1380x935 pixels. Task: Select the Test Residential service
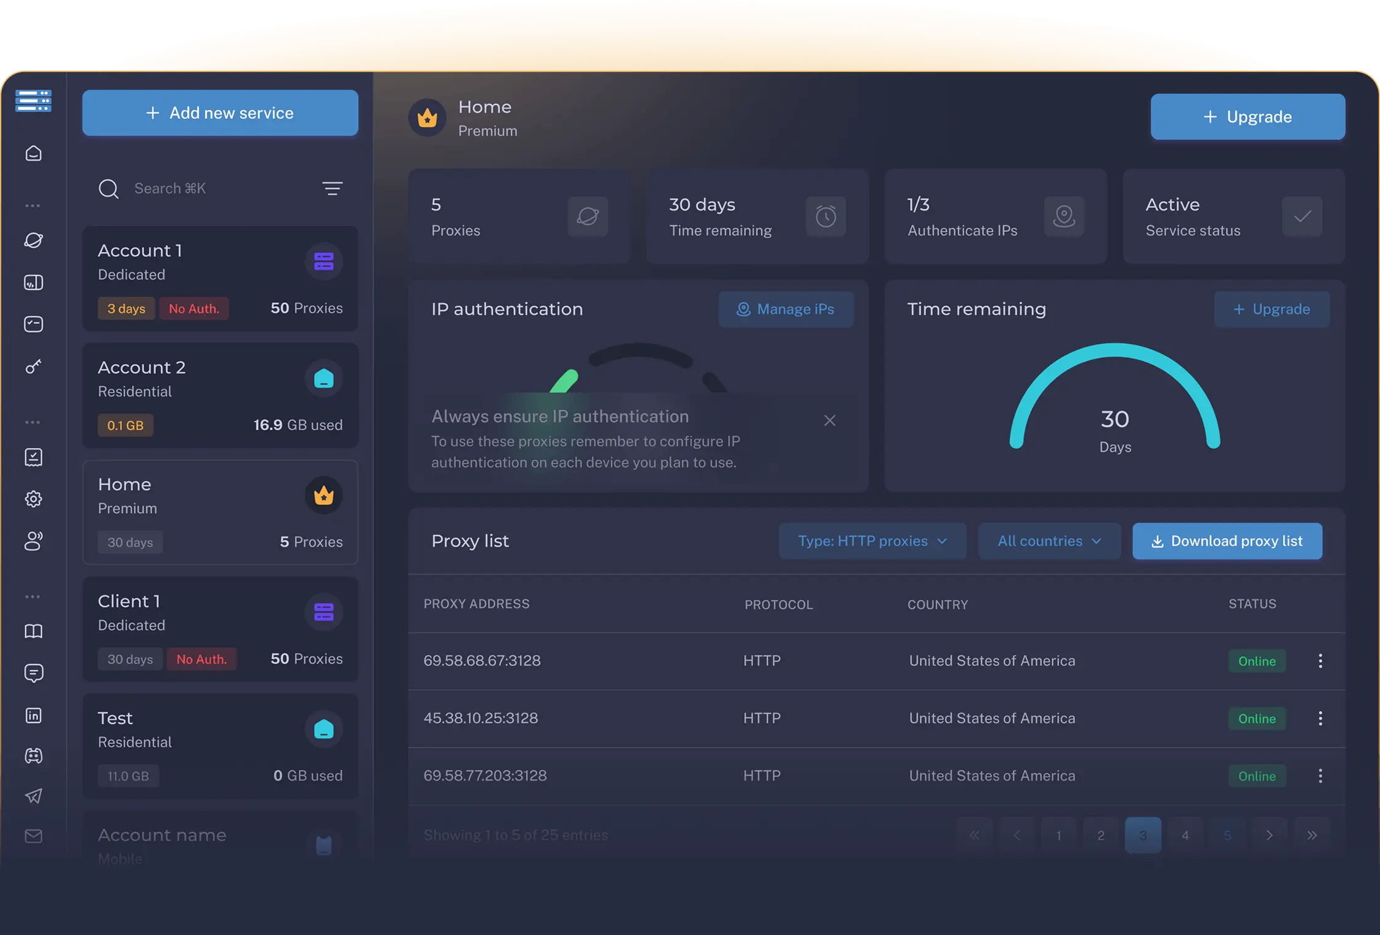221,747
